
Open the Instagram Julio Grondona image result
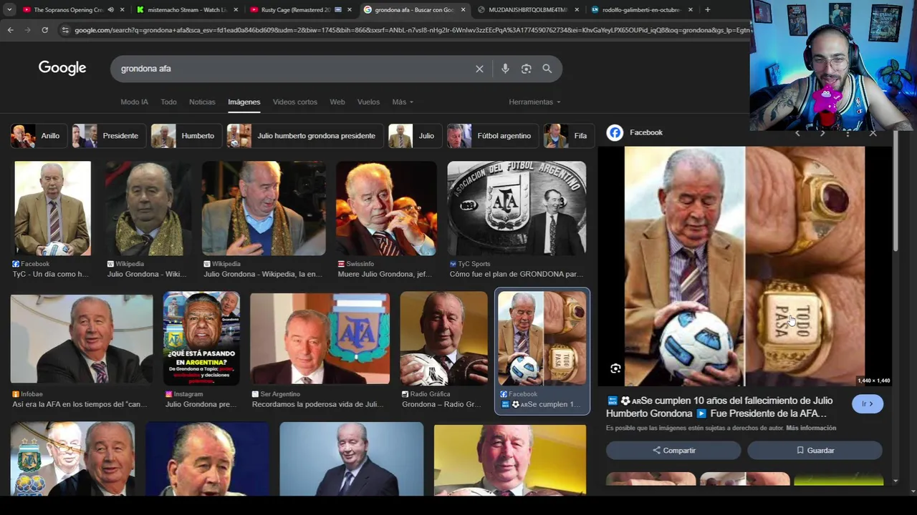coord(201,339)
